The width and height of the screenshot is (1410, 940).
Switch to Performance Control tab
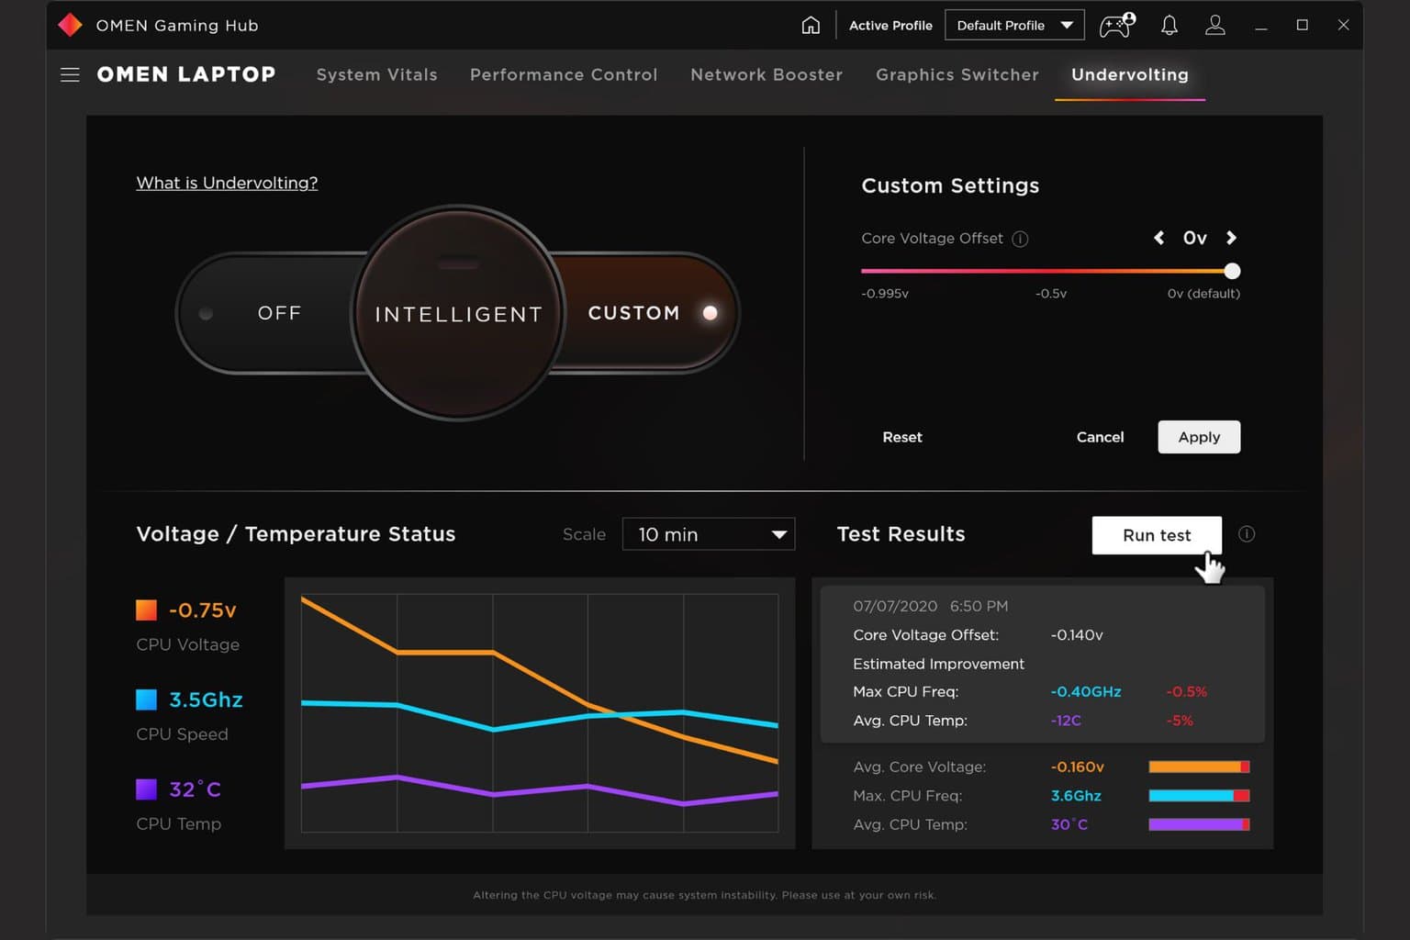pyautogui.click(x=564, y=74)
